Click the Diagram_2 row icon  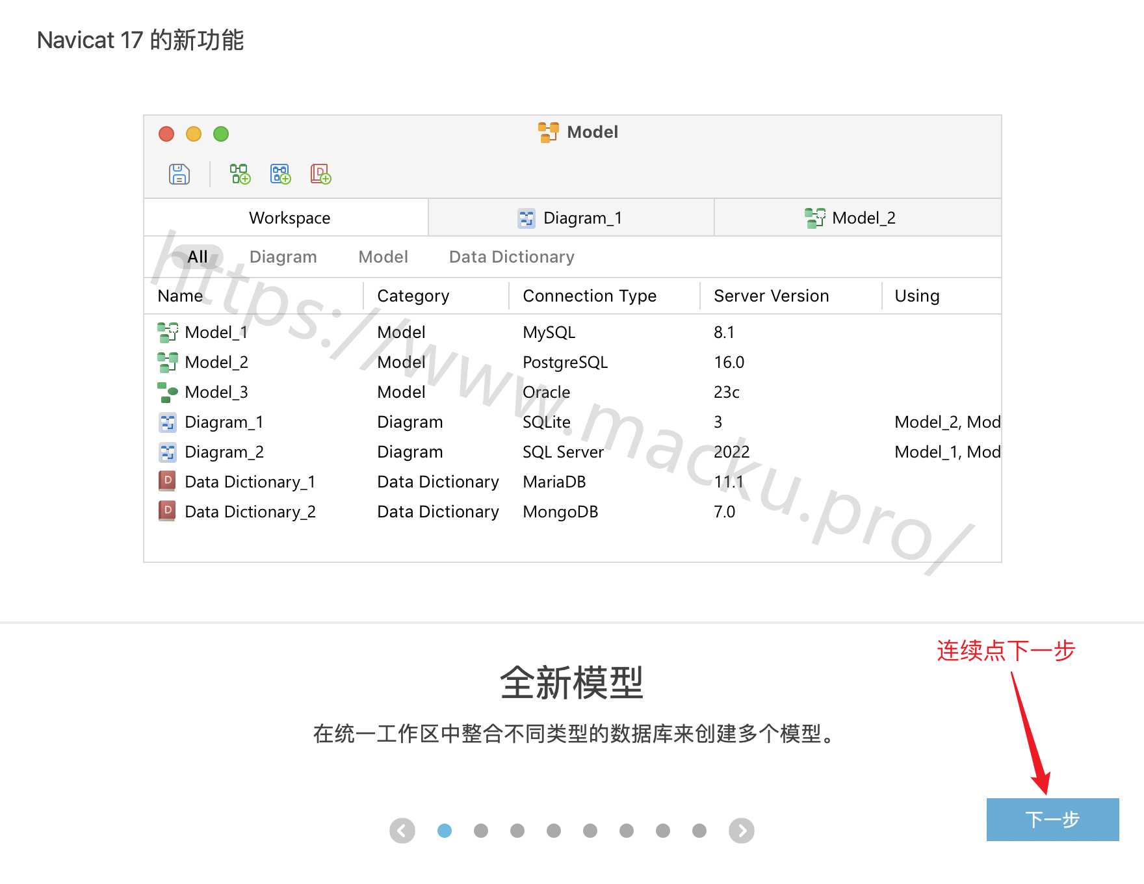[168, 452]
